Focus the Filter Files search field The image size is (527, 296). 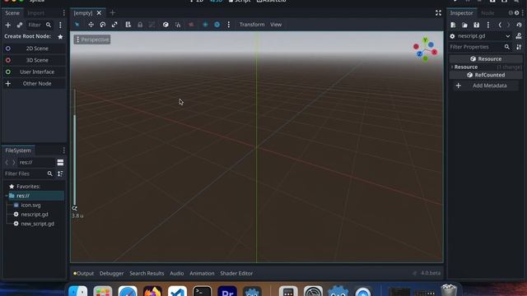(x=28, y=173)
